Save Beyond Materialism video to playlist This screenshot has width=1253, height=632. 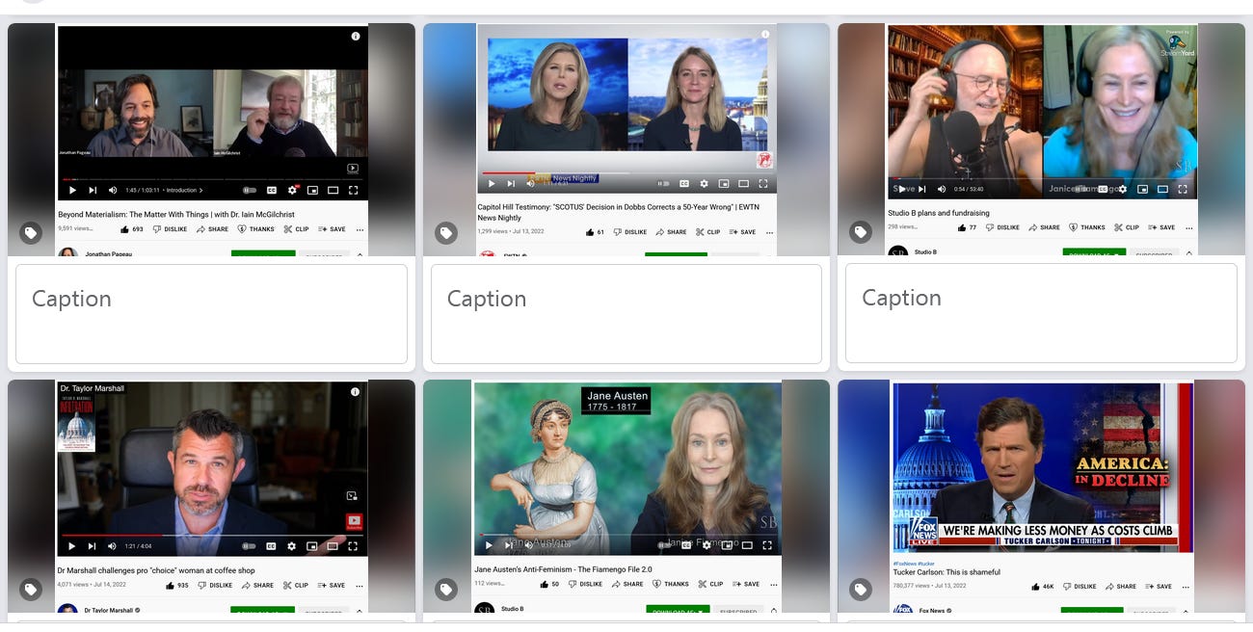tap(331, 229)
